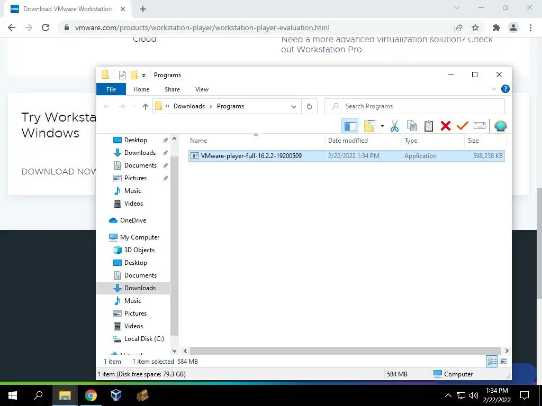
Task: Open the Windows Start menu
Action: (x=13, y=395)
